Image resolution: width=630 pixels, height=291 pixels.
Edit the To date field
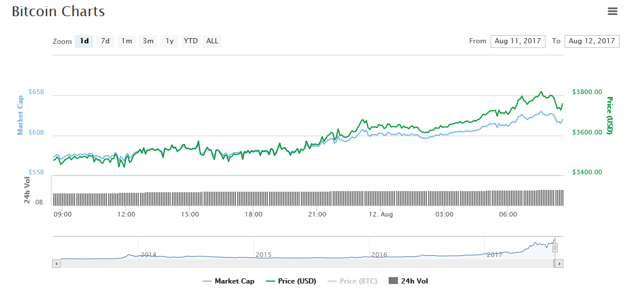[x=592, y=42]
